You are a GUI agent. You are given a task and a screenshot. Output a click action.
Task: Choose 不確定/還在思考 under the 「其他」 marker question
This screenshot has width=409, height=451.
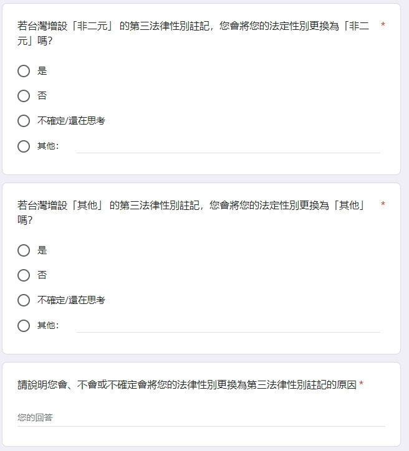tap(24, 300)
